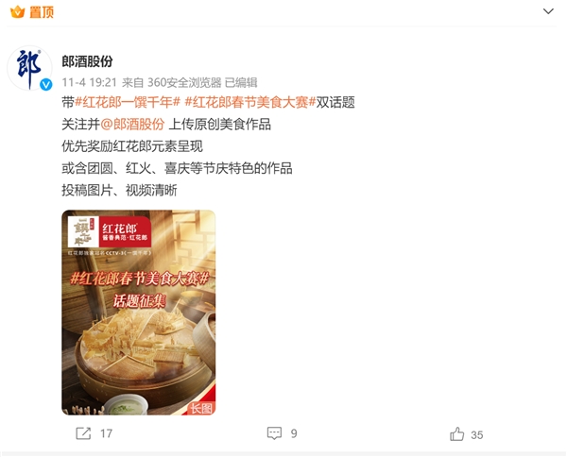The image size is (567, 457).
Task: Click the 11-4 19:21 post timestamp
Action: click(90, 82)
